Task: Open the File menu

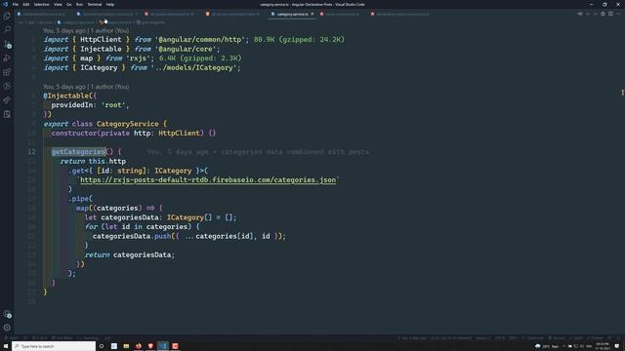Action: [16, 4]
